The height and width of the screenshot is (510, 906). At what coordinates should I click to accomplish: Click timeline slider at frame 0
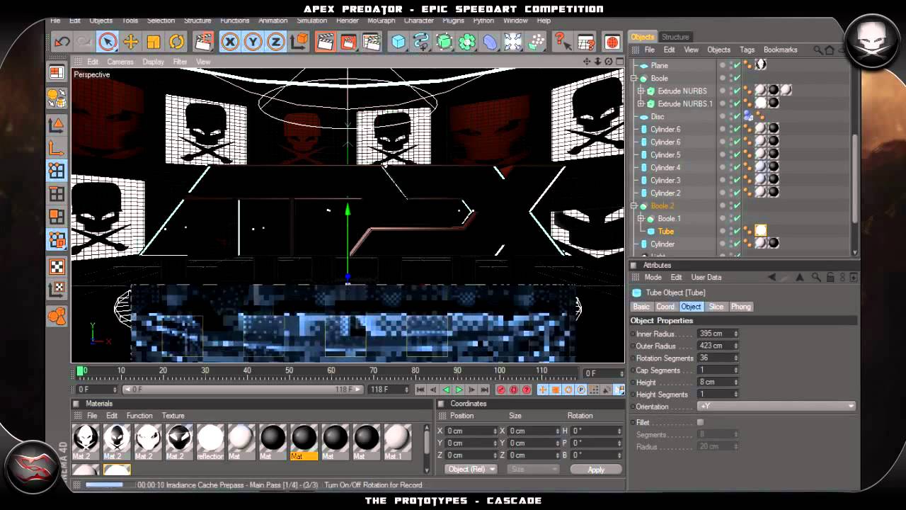tap(81, 371)
